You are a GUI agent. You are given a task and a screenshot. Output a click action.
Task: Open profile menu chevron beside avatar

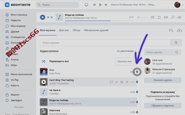click(x=183, y=5)
